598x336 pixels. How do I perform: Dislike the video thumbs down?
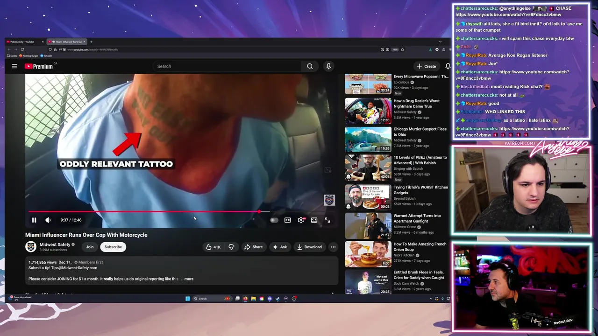231,247
